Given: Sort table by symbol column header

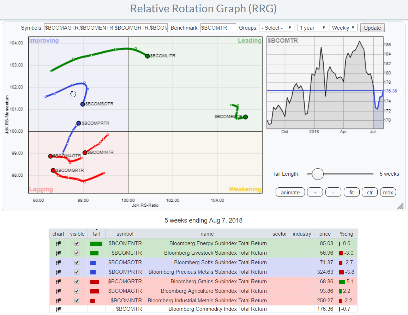Looking at the screenshot, I should pos(125,234).
